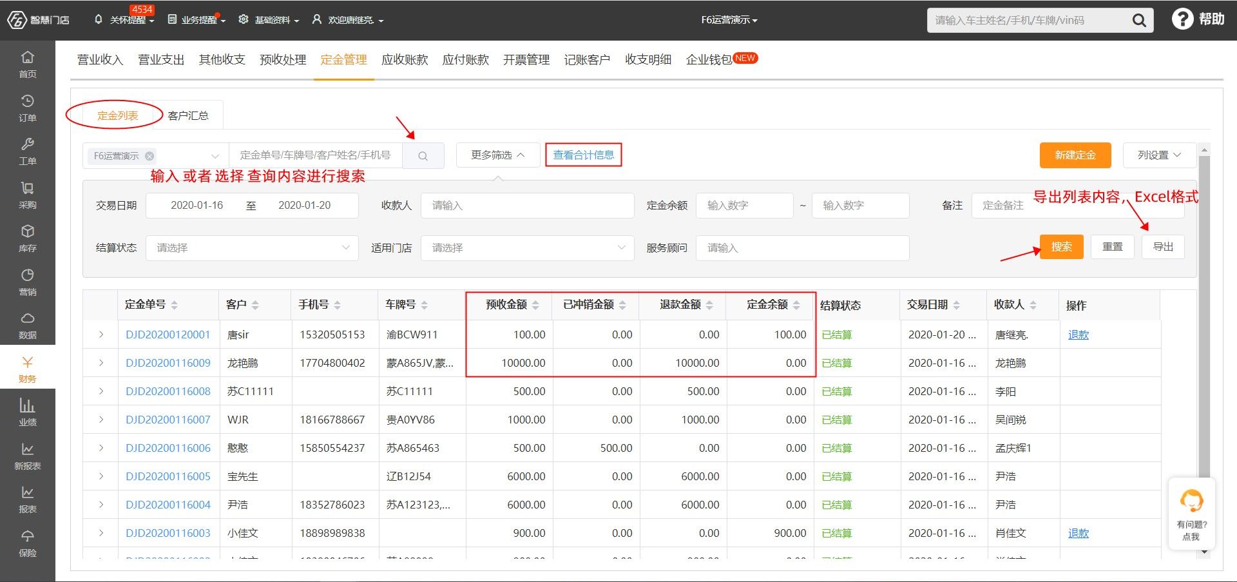Open the 欢迎唐继亮 user menu
Viewport: 1237px width, 582px height.
[348, 20]
